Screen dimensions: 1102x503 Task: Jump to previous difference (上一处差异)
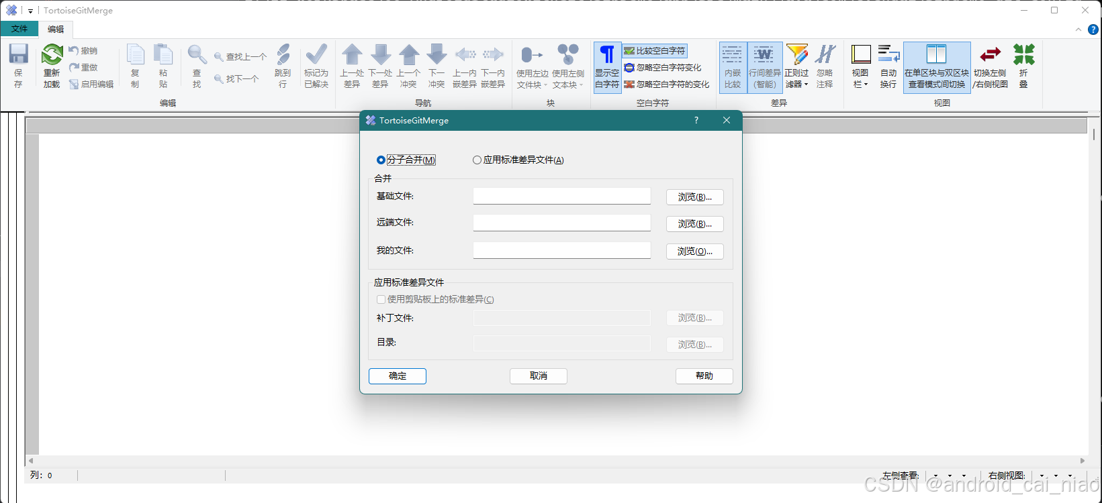(x=352, y=55)
